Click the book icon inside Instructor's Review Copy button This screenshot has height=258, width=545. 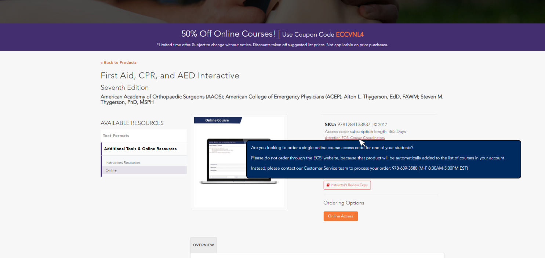pos(328,185)
